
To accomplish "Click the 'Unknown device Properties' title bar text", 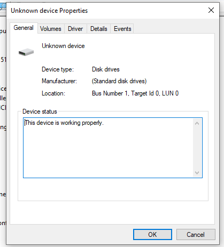I will (x=49, y=11).
